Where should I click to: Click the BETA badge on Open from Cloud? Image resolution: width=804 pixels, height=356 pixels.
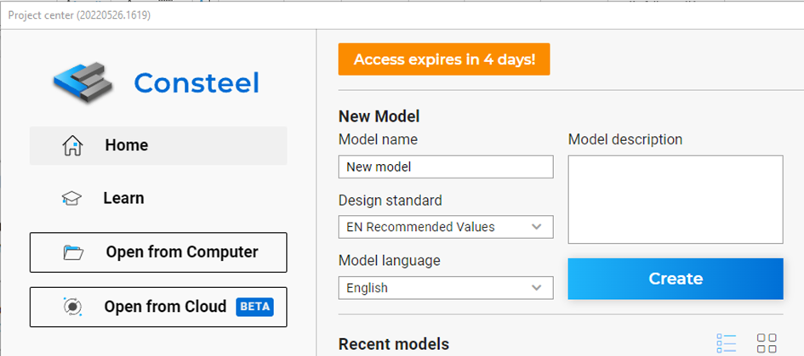point(255,307)
